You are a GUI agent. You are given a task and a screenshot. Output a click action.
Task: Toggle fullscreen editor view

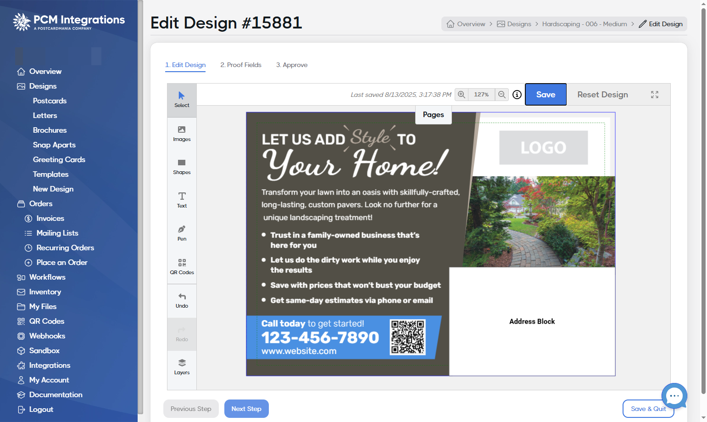[x=655, y=95]
